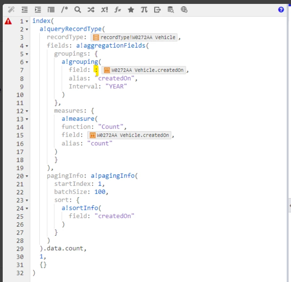Click the magic wand format icon
291x282 pixels.
pyautogui.click(x=11, y=9)
